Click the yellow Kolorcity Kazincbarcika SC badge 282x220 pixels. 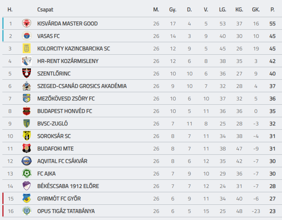pos(27,48)
